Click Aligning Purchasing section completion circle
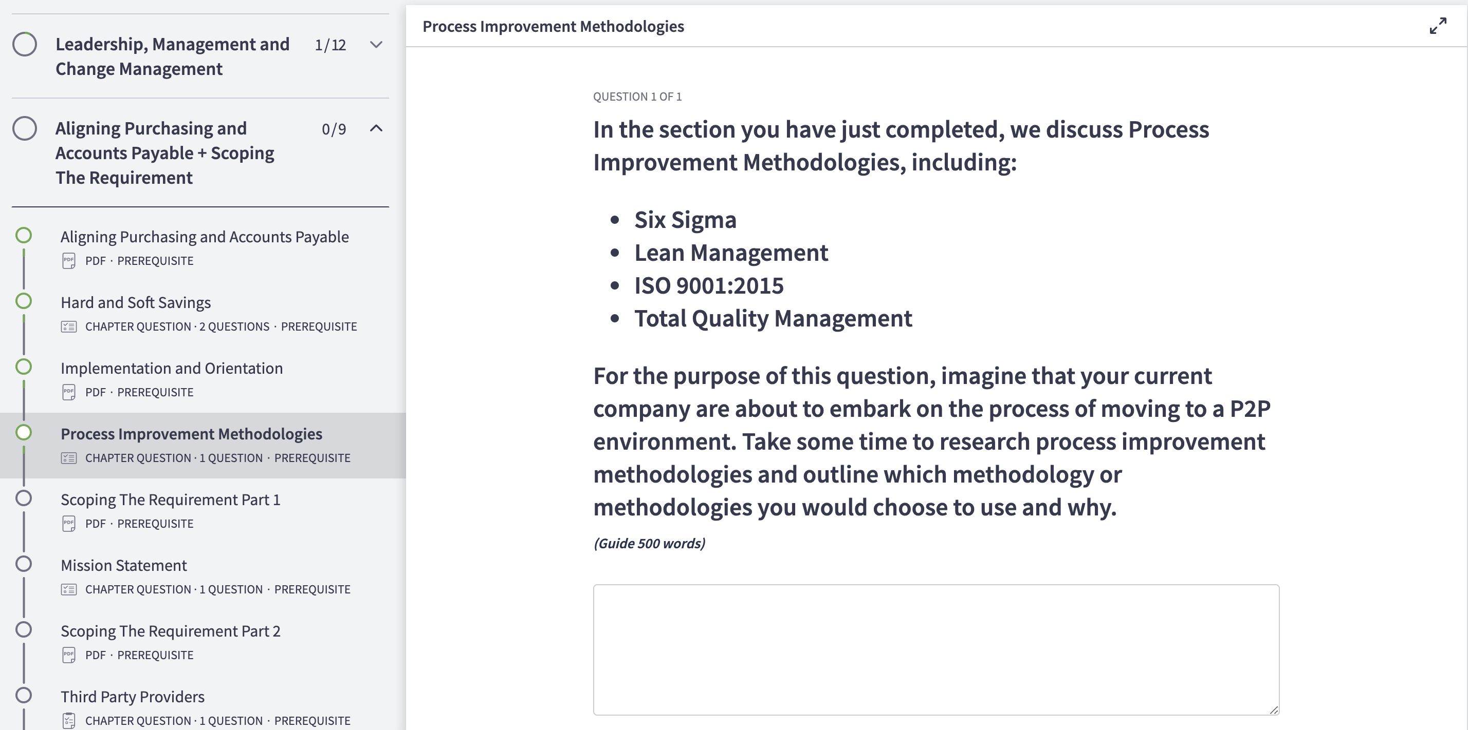 25,128
